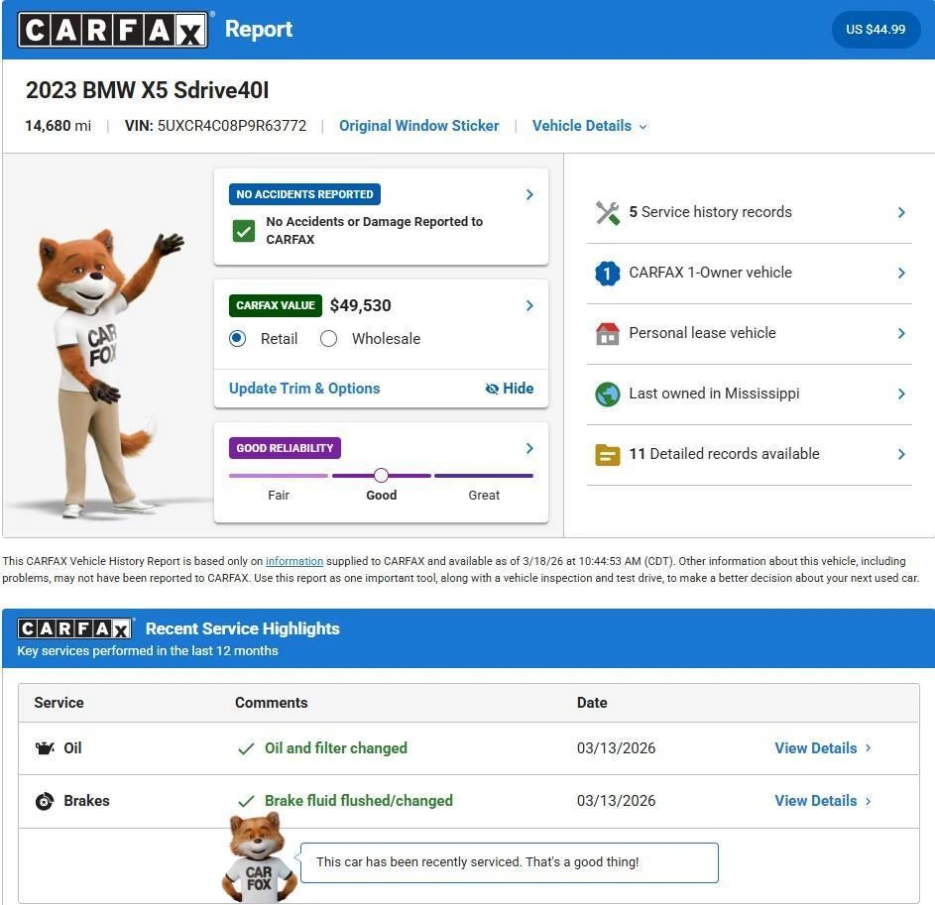Expand the No Accidents Reported chevron

[x=529, y=194]
